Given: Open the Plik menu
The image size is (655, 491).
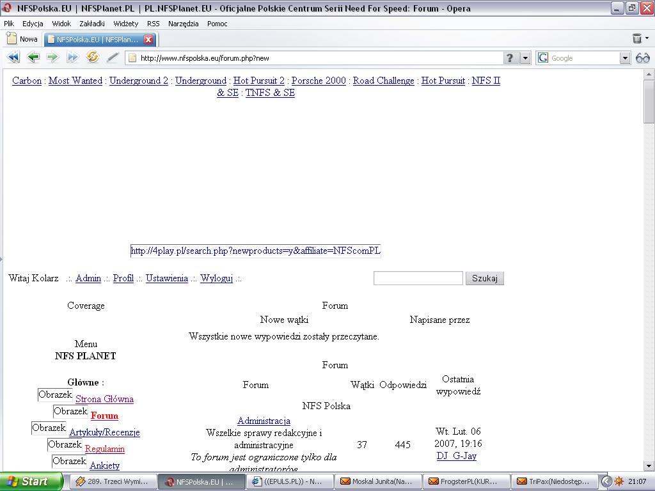Looking at the screenshot, I should [x=9, y=24].
